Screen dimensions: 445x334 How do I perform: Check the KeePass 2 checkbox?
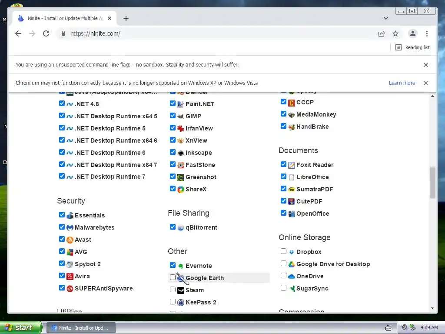coord(173,302)
